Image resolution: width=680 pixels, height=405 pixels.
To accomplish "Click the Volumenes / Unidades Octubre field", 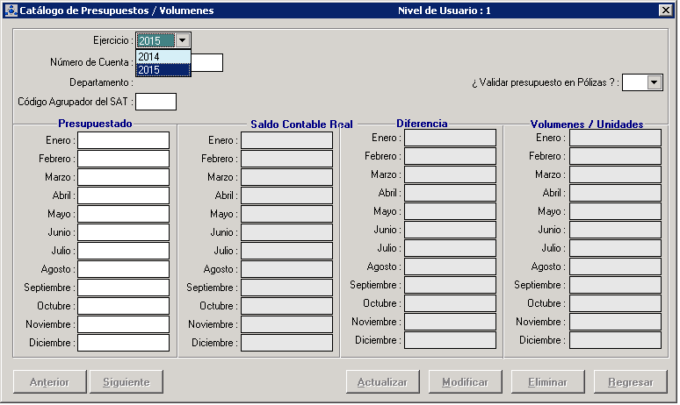I will coord(615,303).
